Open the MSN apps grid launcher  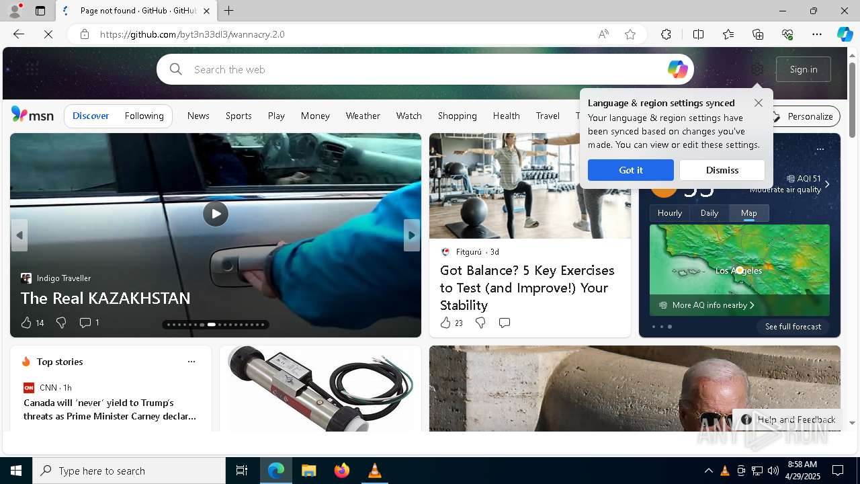32,69
